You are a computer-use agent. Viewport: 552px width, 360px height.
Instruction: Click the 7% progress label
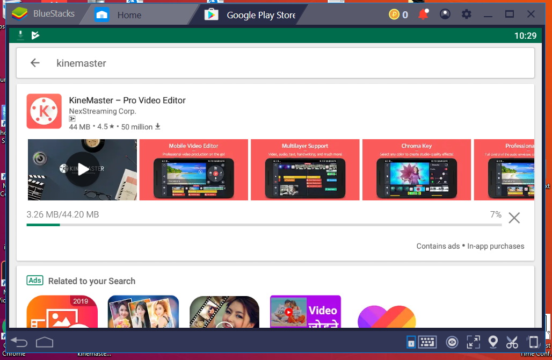click(x=496, y=214)
